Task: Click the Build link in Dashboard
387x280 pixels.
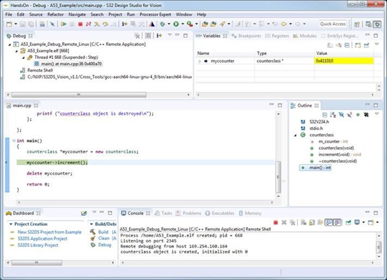Action: pos(103,232)
